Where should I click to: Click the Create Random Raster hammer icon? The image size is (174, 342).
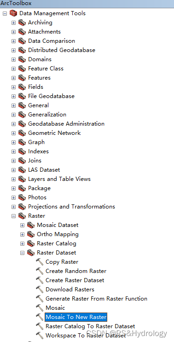coord(40,271)
